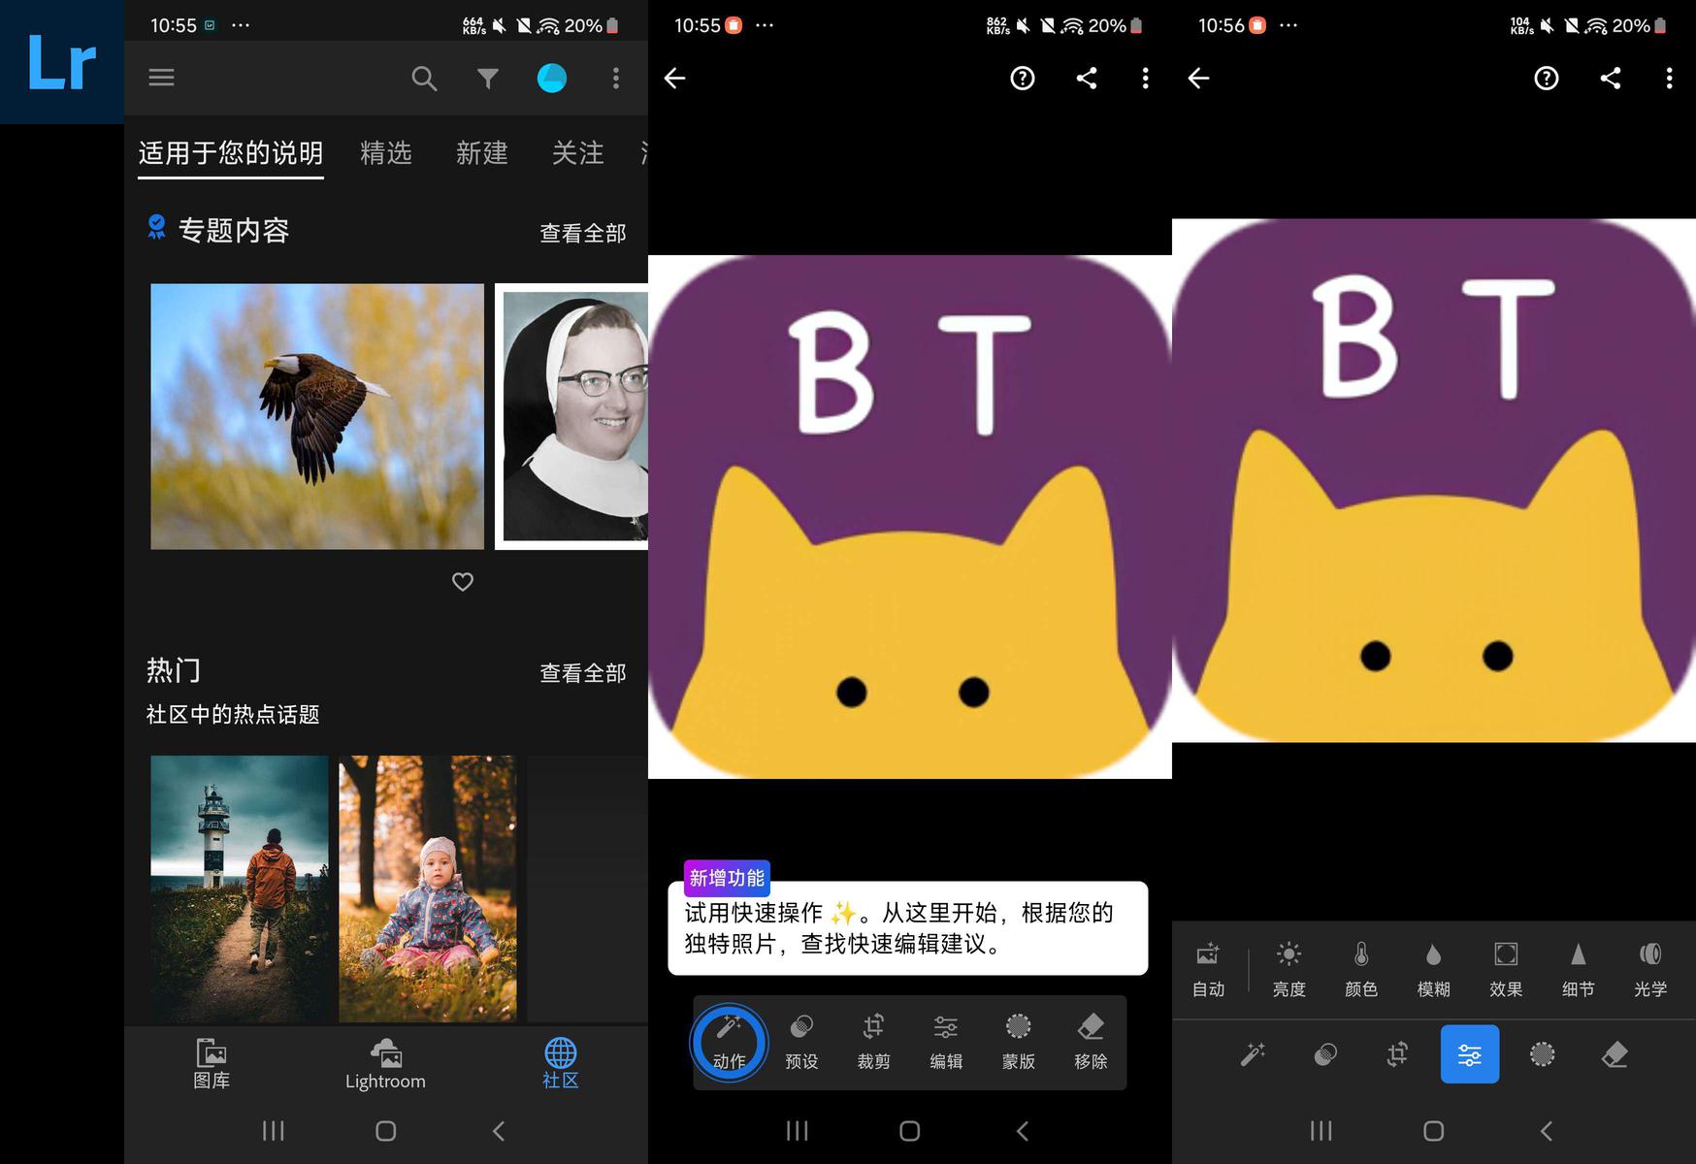
Task: Open the filter funnel icon
Action: pos(488,79)
